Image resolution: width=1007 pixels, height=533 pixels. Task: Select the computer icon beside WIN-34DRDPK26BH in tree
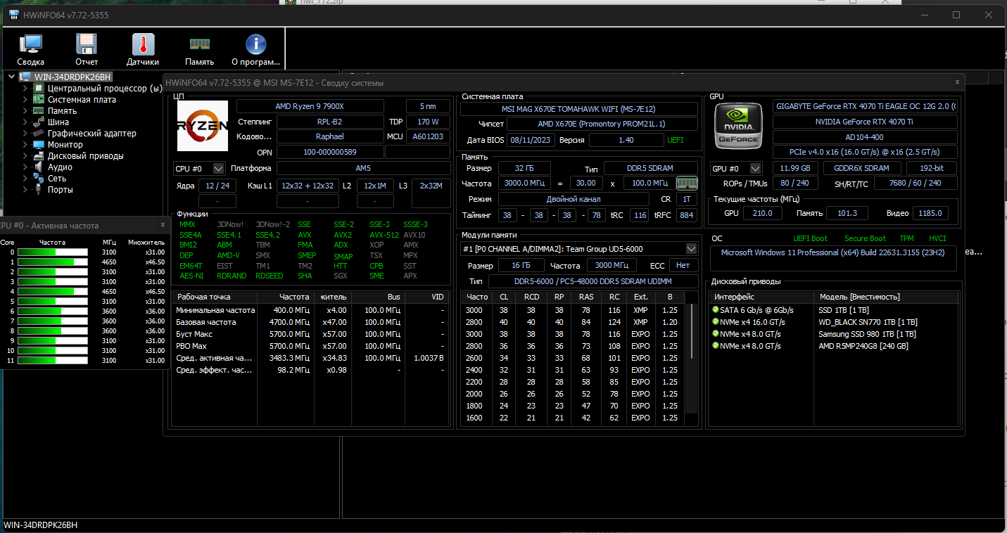coord(25,77)
